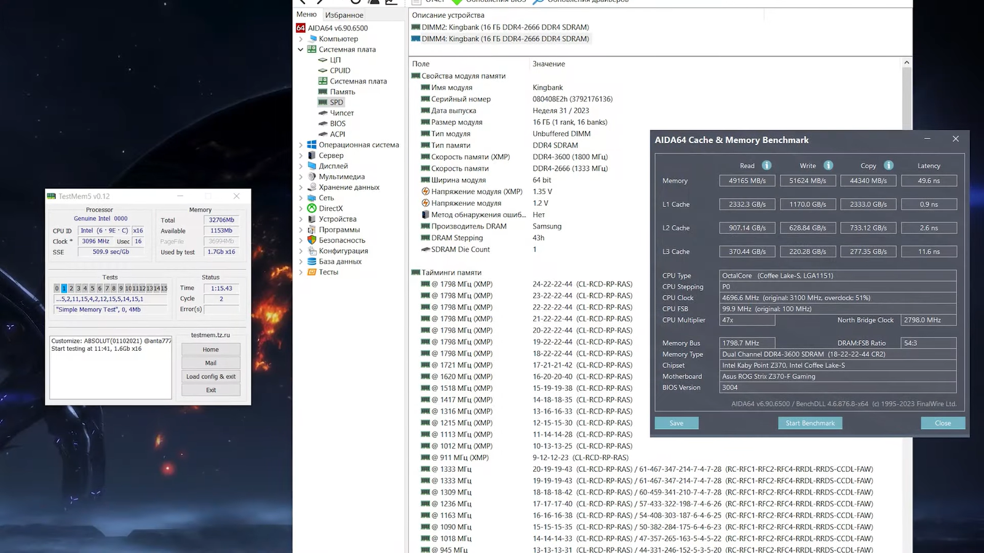Expand the Тесты tree node
The width and height of the screenshot is (984, 553).
coord(301,272)
